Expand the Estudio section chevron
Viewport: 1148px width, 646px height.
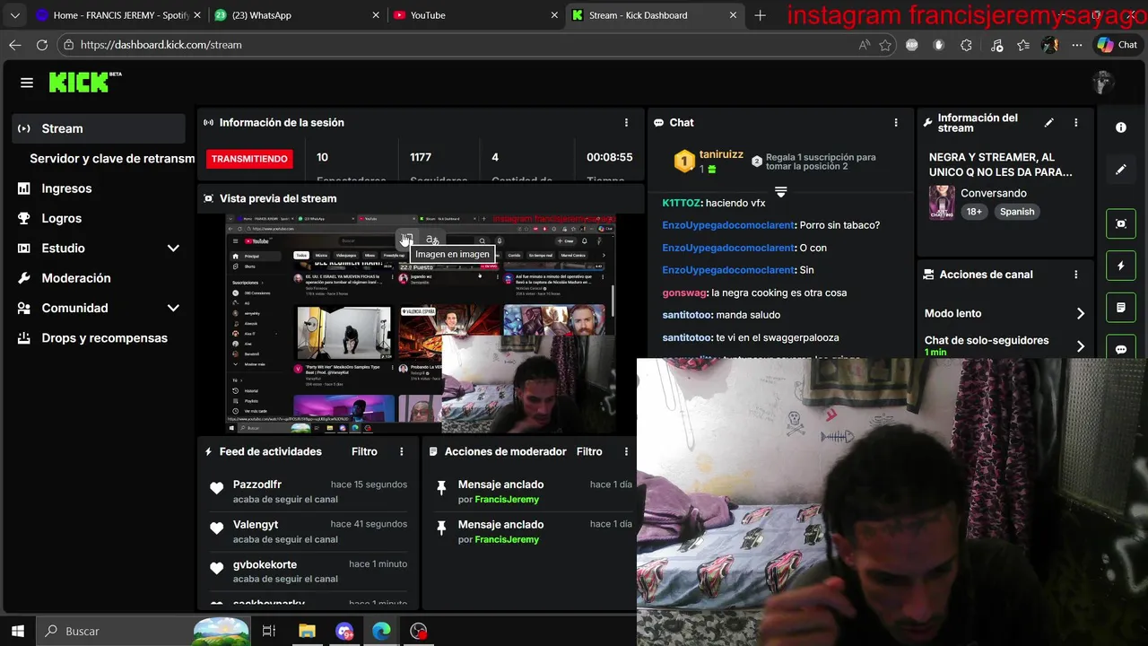(x=173, y=249)
